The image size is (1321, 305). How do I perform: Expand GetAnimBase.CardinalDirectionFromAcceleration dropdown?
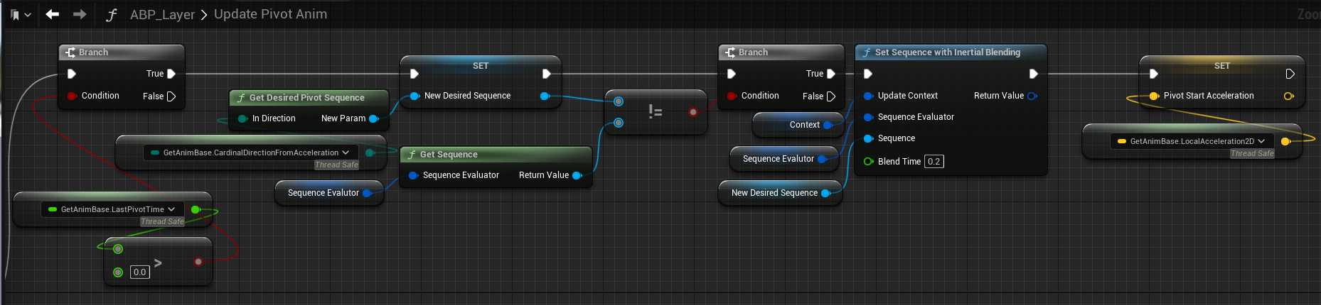click(x=346, y=152)
